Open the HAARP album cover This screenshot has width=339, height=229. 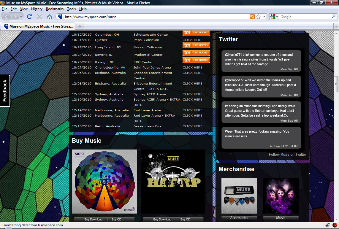coord(173,182)
